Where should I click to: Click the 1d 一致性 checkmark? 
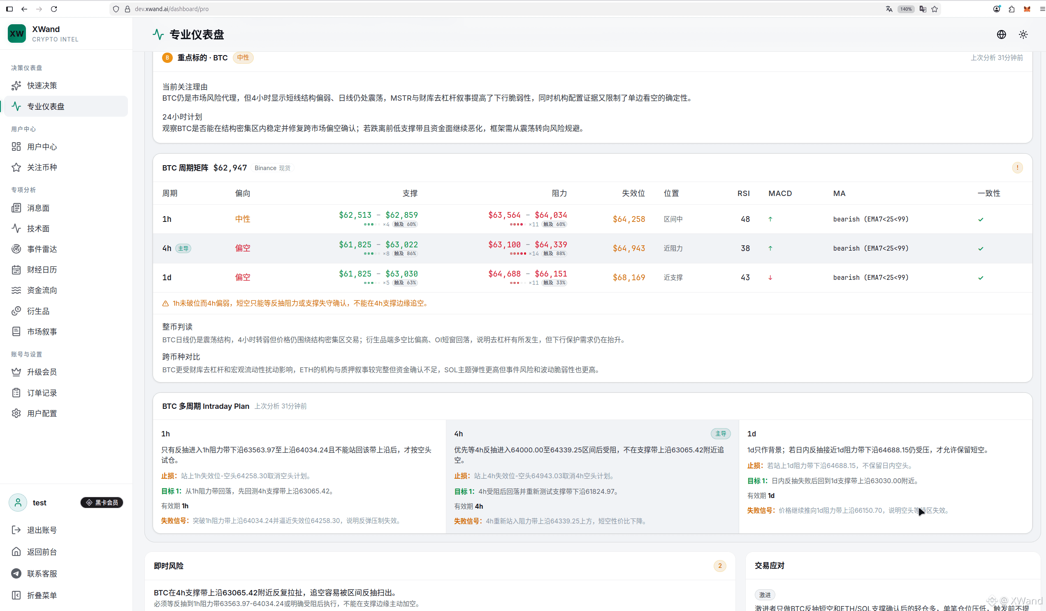981,278
